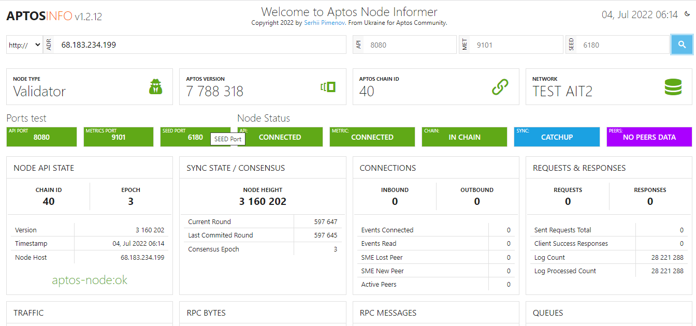The width and height of the screenshot is (696, 326).
Task: Click the Current Round value 597 647
Action: click(x=326, y=221)
